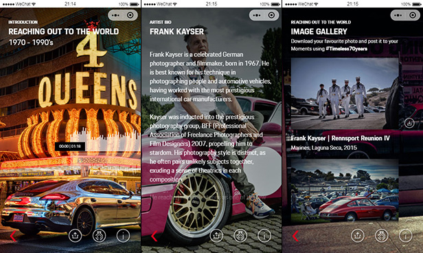Tap the watch dial icon on Image Gallery screen
The width and height of the screenshot is (423, 253).
[382, 236]
